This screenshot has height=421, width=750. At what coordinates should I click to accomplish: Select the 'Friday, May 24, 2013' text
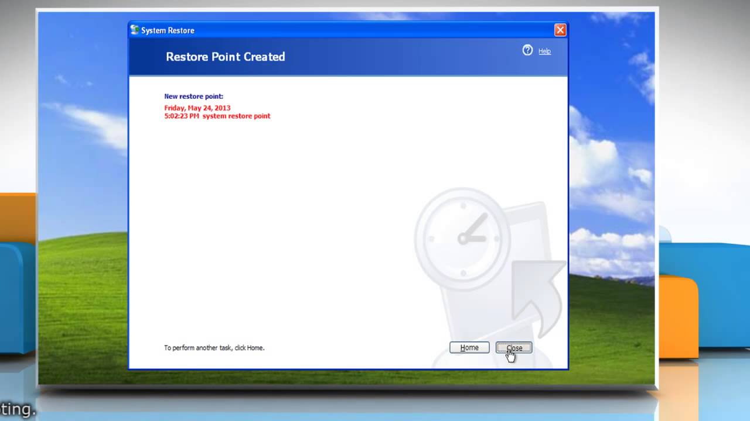[x=197, y=108]
